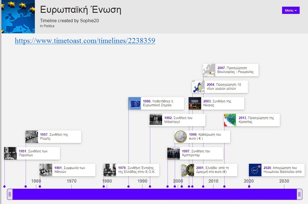308x204 pixels.
Task: Open the timetoast.com timeline link
Action: click(85, 41)
